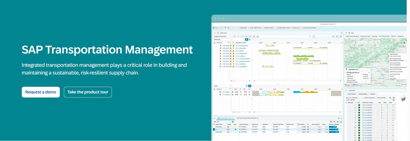Viewport: 410px width, 141px height.
Task: Switch to Road Freight Orders (3) tab
Action: (x=226, y=118)
